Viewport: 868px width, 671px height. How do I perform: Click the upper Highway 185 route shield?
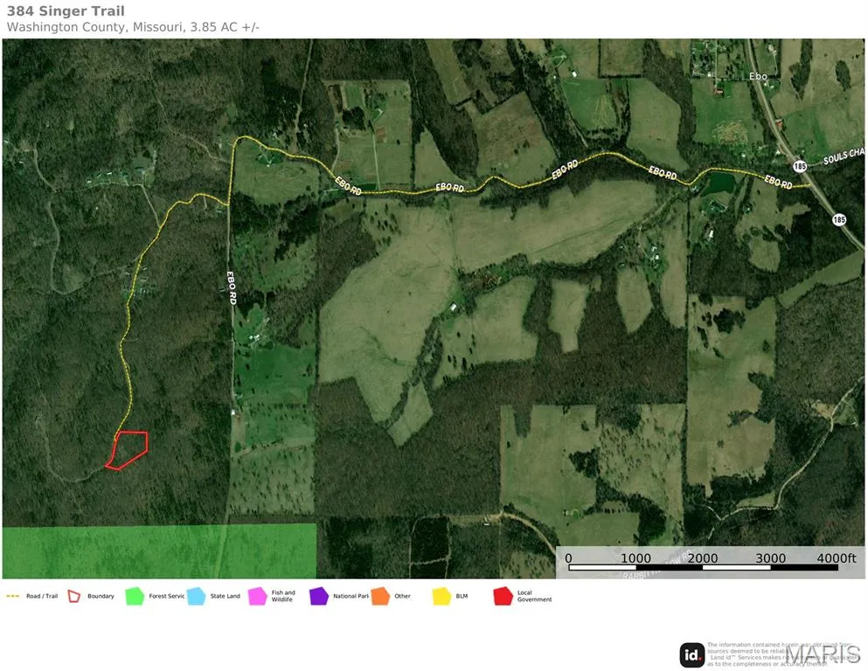800,165
